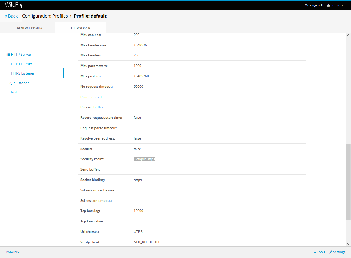Click the highlighted OctopusHttps security realm value
The image size is (351, 258).
tap(144, 159)
